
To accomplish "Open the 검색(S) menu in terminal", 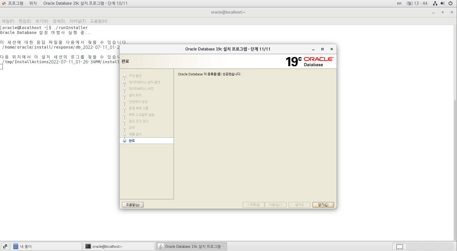I will [59, 21].
